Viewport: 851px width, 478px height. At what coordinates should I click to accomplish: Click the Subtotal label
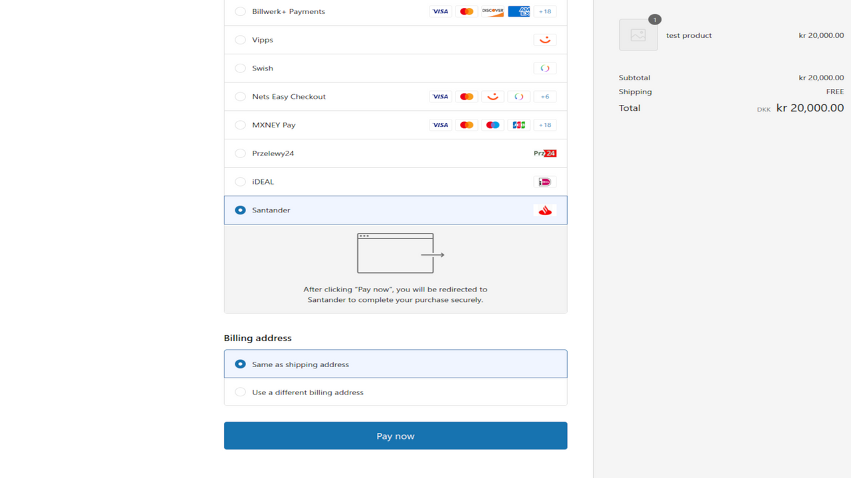coord(634,78)
